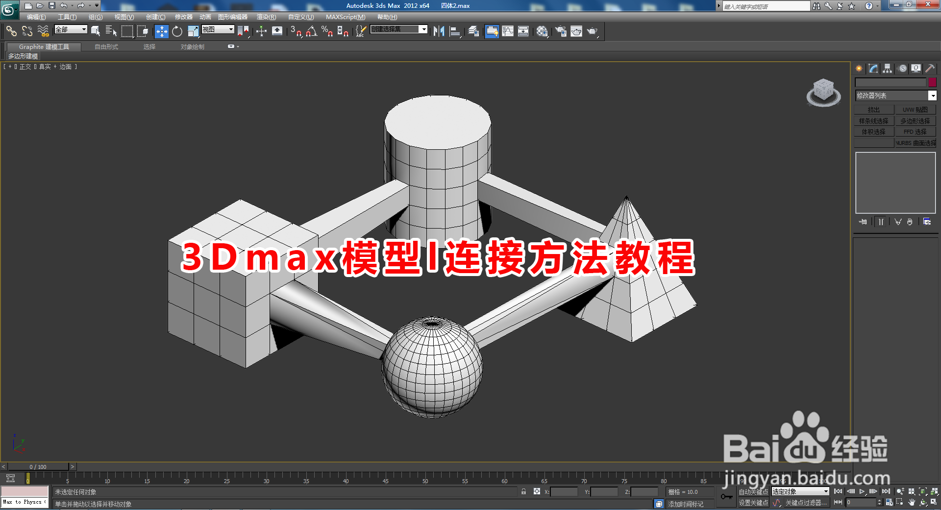Activate the Select and Scale tool

tap(193, 31)
